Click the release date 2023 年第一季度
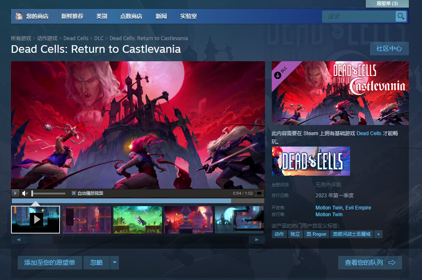422x280 pixels. point(334,196)
